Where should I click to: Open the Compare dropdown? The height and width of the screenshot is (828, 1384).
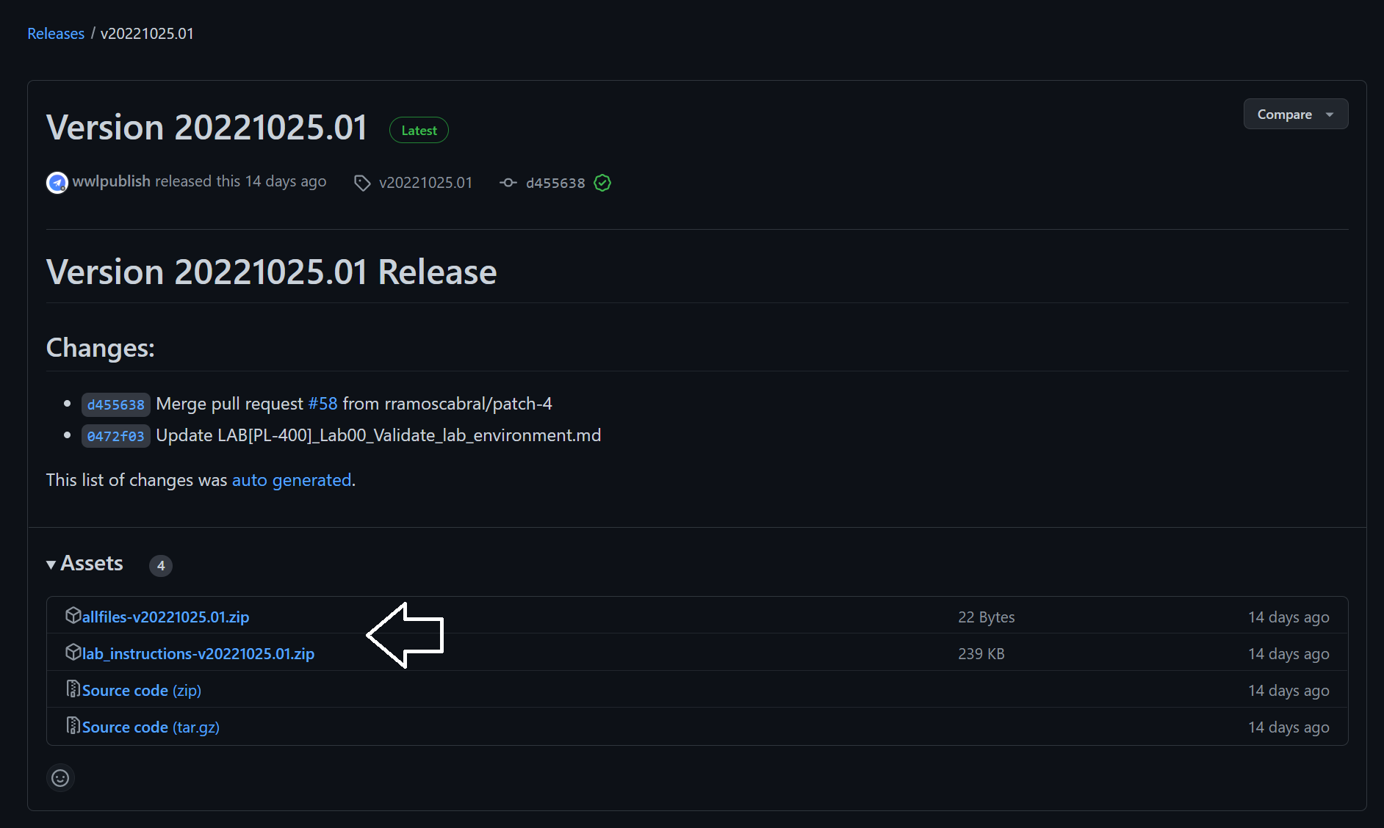[1295, 114]
